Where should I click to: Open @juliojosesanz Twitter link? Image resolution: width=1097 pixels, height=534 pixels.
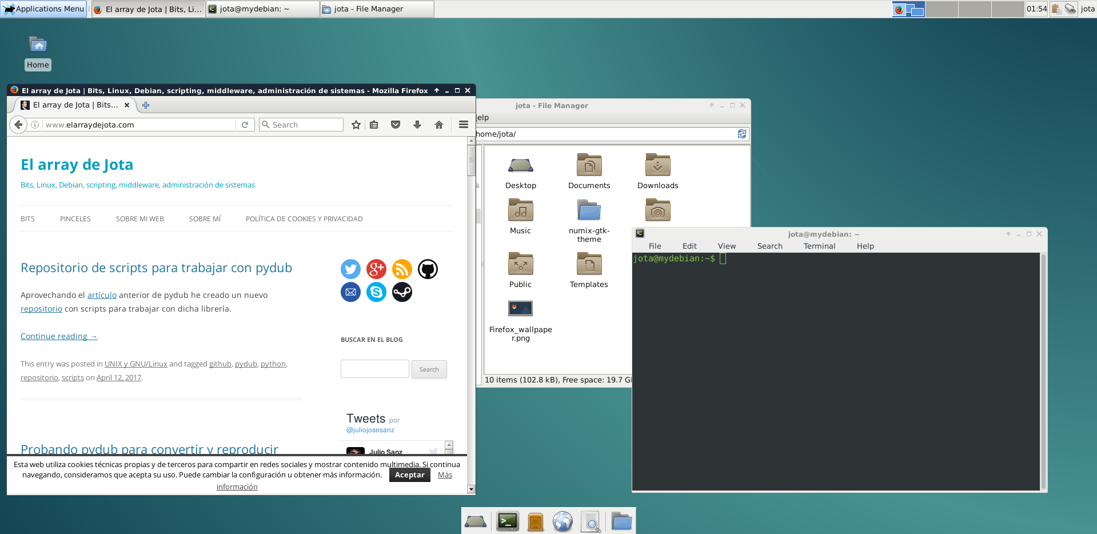point(370,430)
